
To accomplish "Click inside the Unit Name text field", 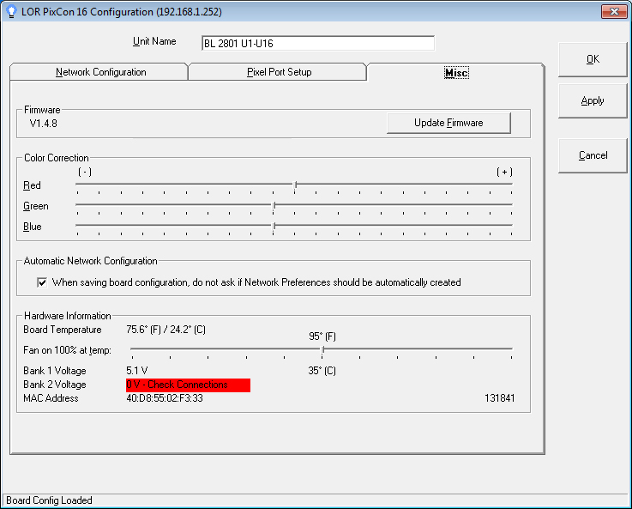I will click(x=317, y=44).
